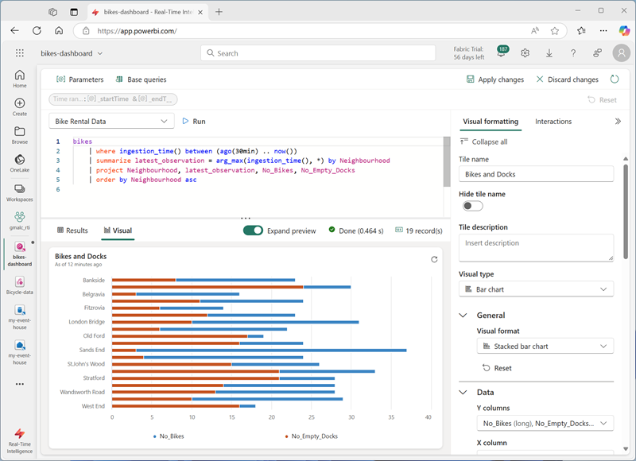Select bikes-dashboard item in sidebar

pyautogui.click(x=19, y=254)
